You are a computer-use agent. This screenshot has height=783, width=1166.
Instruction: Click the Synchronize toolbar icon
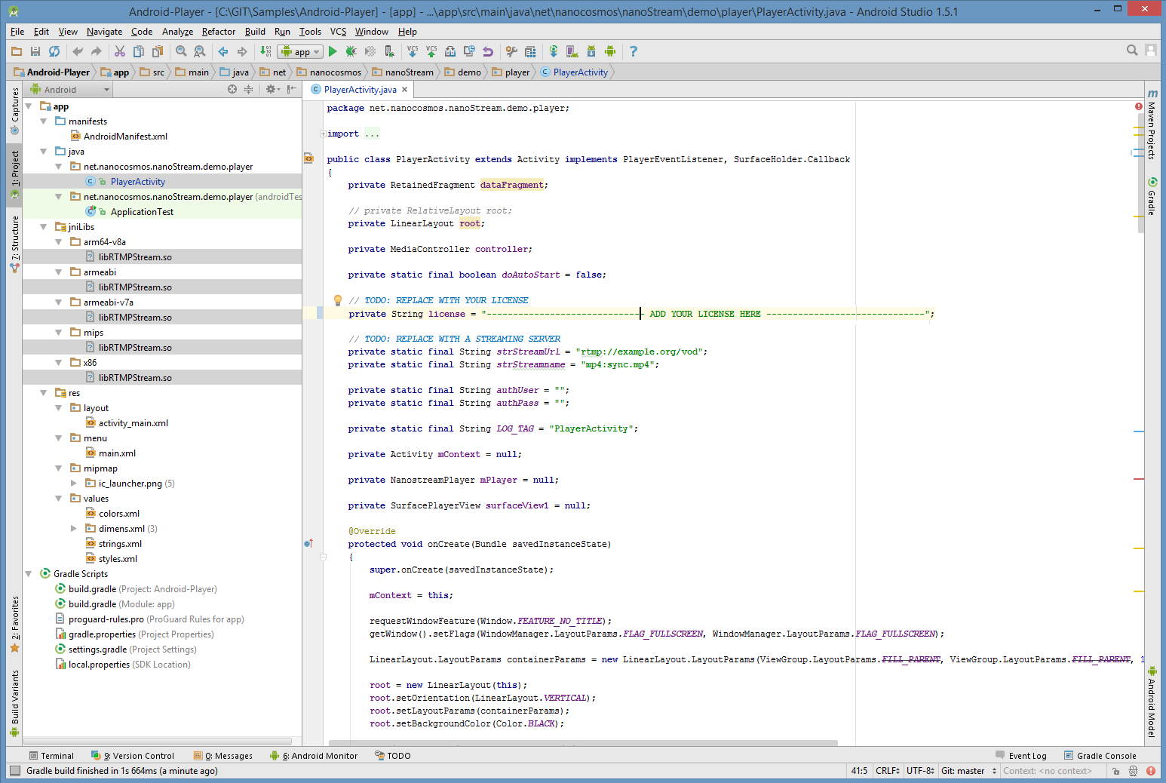[x=54, y=51]
